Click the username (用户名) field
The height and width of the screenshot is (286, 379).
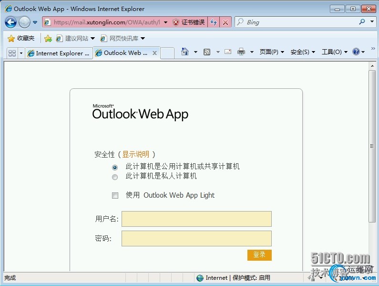(196, 219)
